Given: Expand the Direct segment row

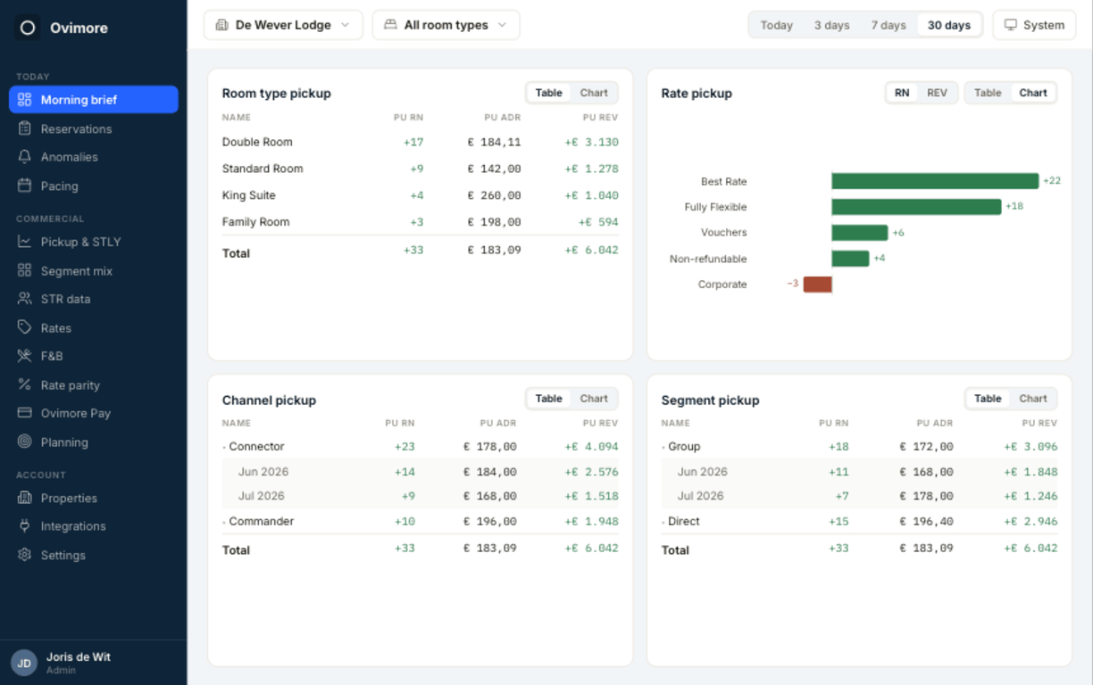Looking at the screenshot, I should point(859,521).
